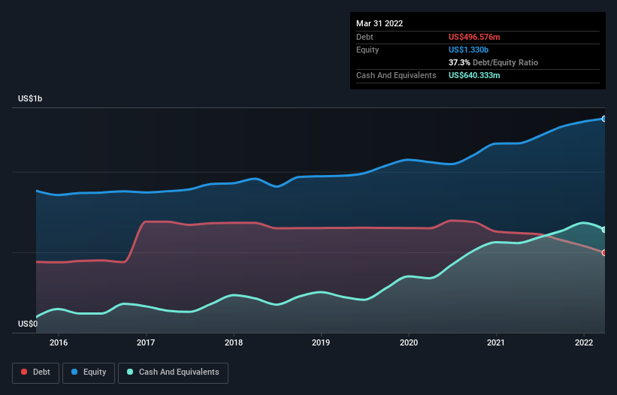This screenshot has height=395, width=617.
Task: Click the US$640.333m cash value
Action: pyautogui.click(x=474, y=75)
